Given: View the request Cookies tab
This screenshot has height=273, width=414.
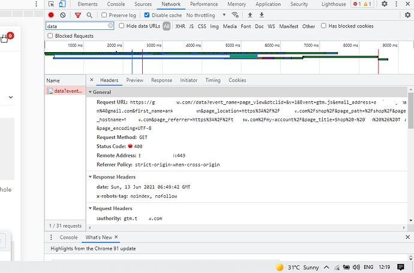Looking at the screenshot, I should pyautogui.click(x=238, y=80).
